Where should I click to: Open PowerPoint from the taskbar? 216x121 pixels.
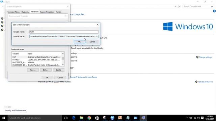coord(120,118)
